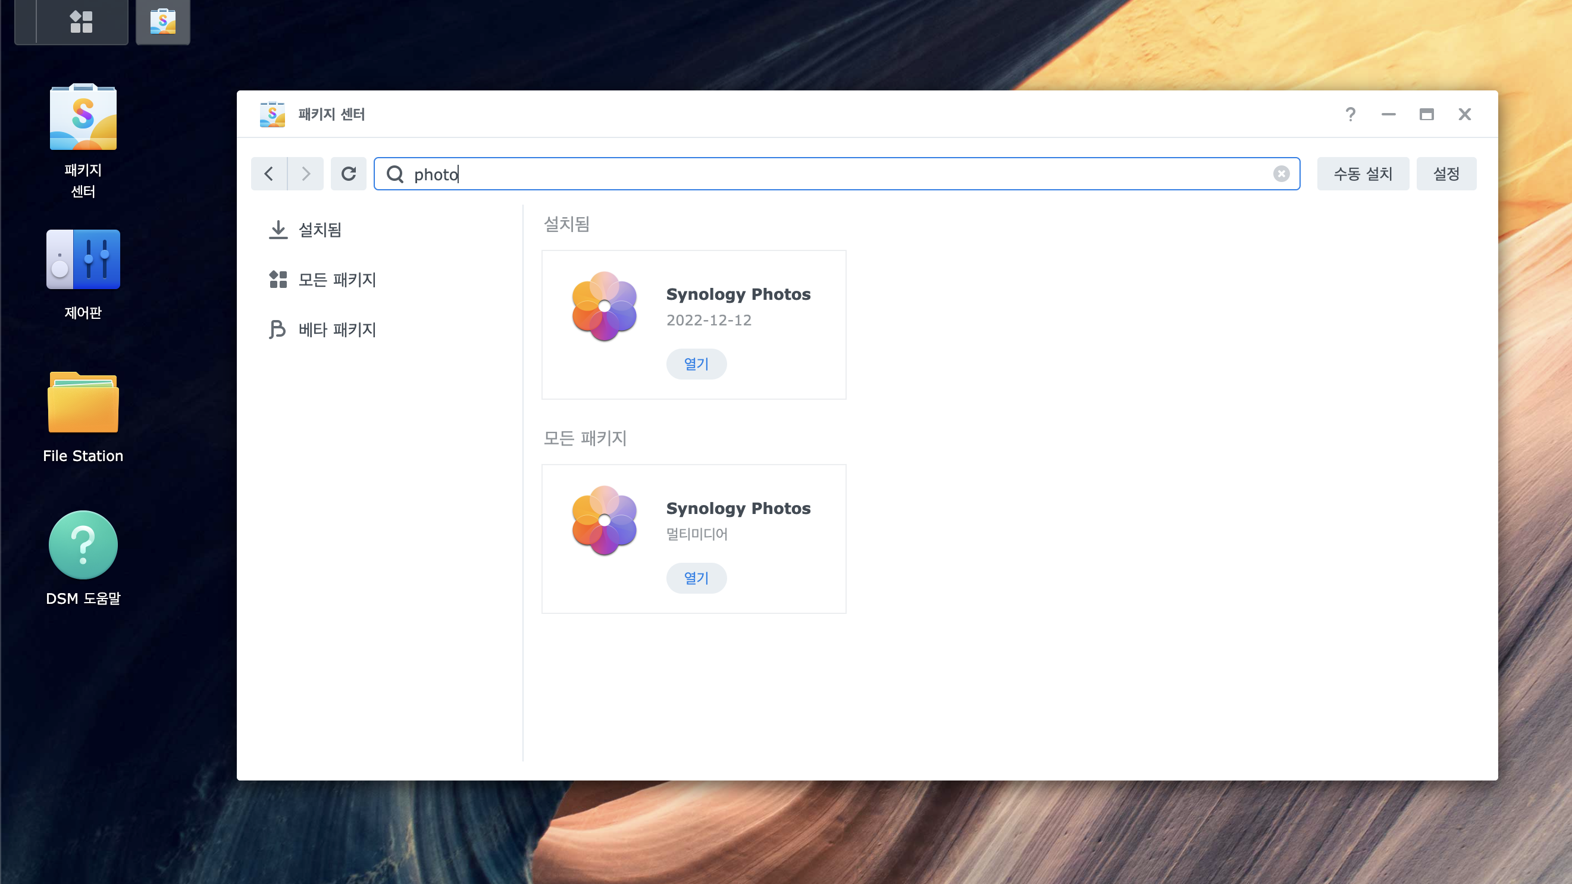
Task: Open the installed Synology Photos flower thumbnail
Action: pyautogui.click(x=604, y=306)
